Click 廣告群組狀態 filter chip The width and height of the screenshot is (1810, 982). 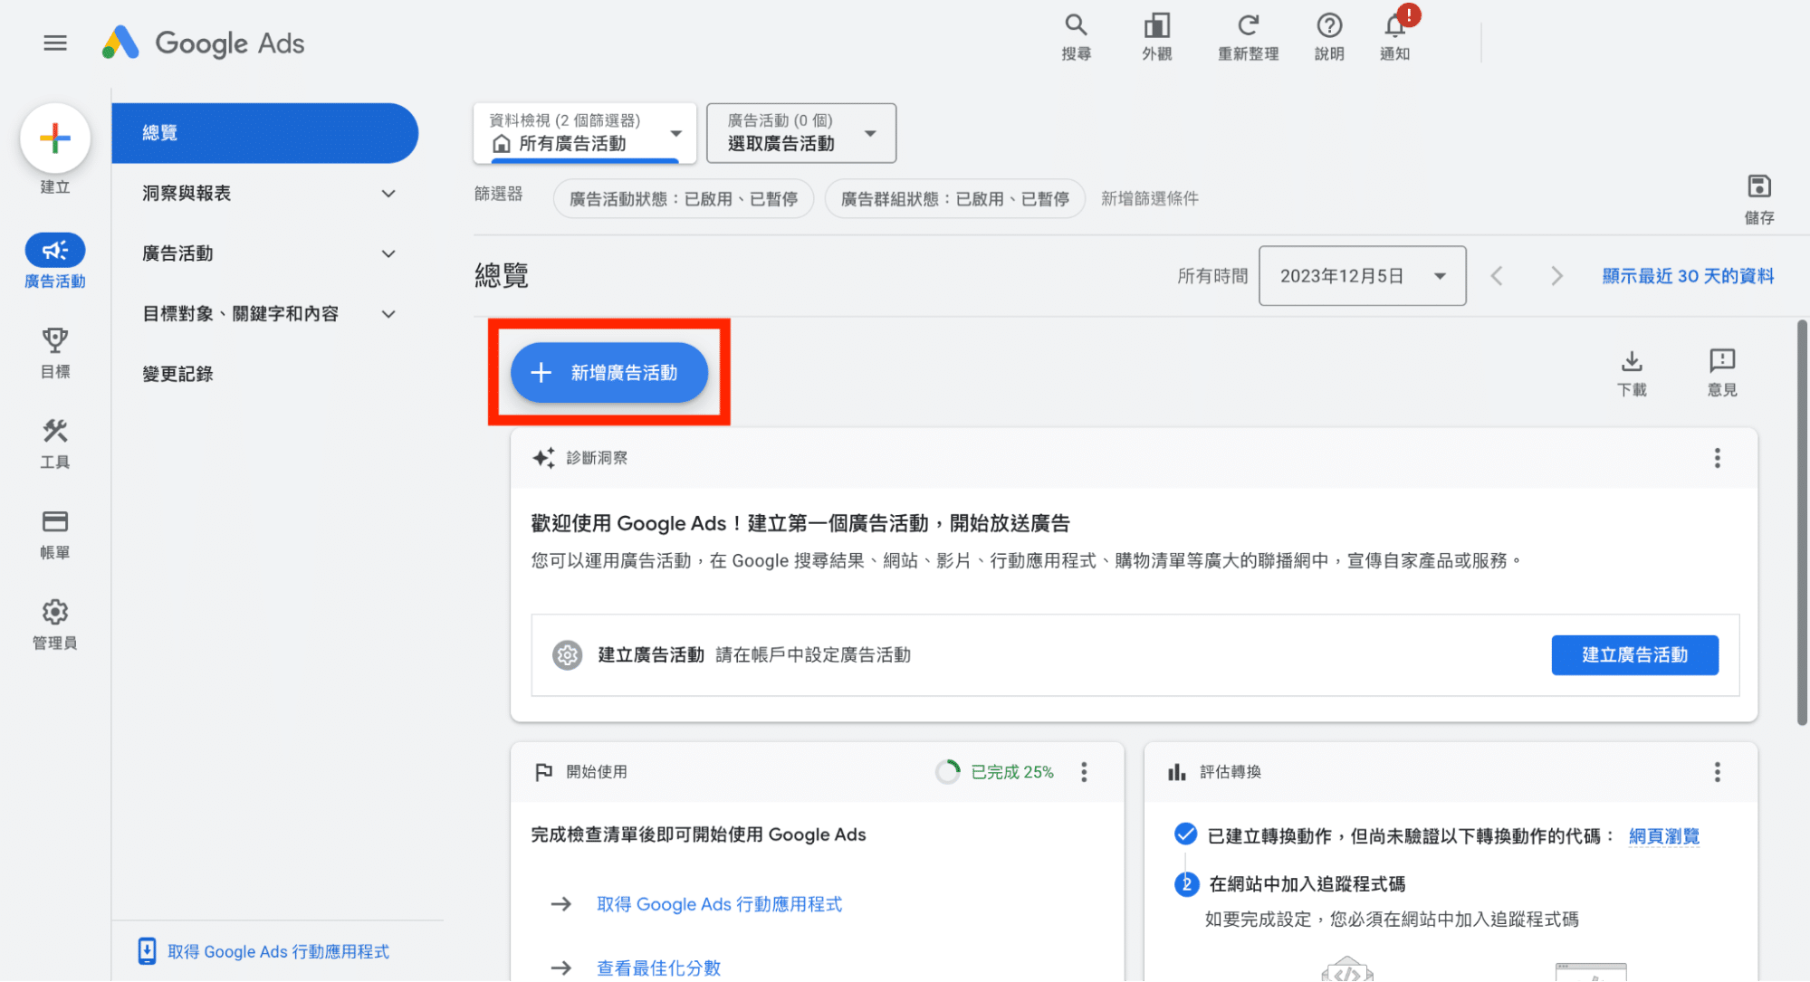click(x=955, y=199)
